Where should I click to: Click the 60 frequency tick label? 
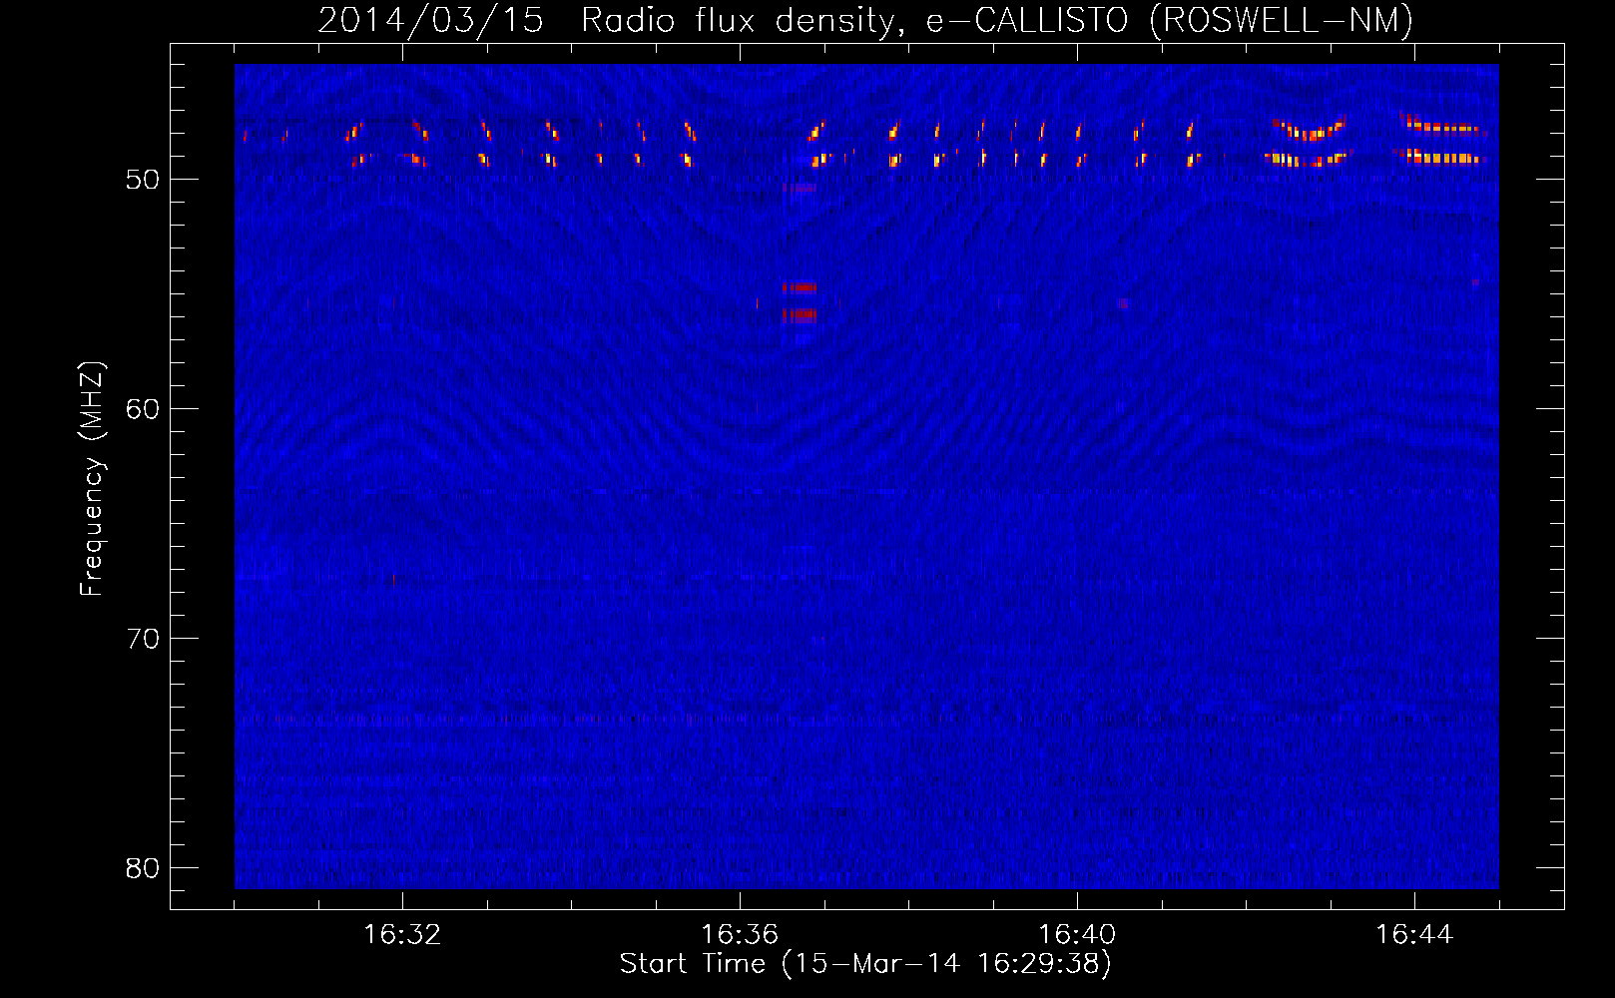click(x=142, y=409)
